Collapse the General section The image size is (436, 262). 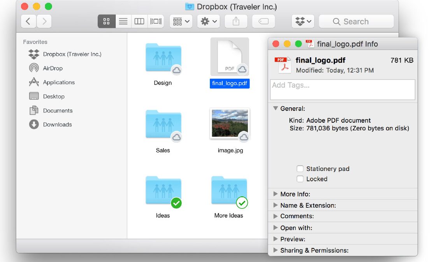(x=276, y=108)
